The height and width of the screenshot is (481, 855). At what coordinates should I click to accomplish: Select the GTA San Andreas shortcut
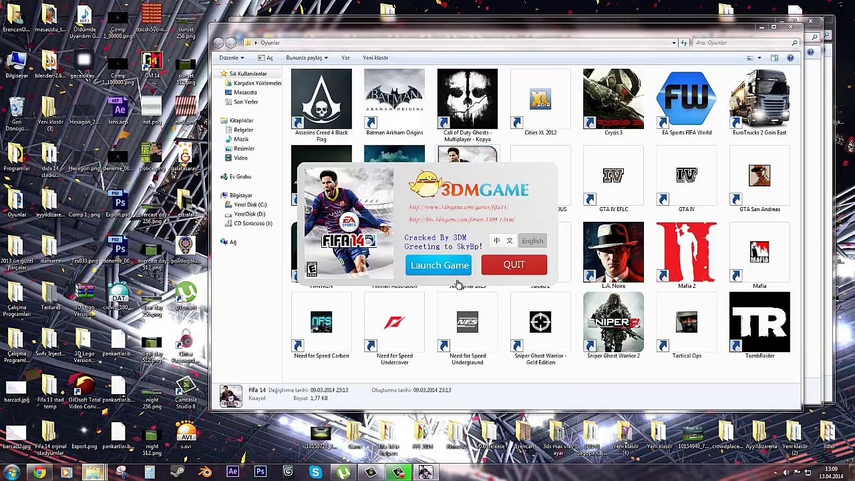point(759,179)
